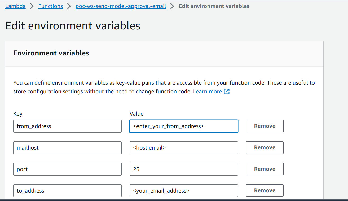
Task: Navigate to the Lambda breadcrumb link
Action: click(x=15, y=6)
